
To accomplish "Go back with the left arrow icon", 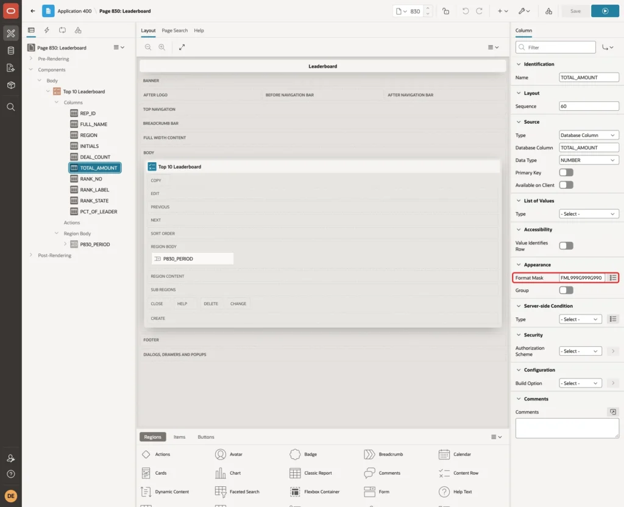I will point(33,11).
